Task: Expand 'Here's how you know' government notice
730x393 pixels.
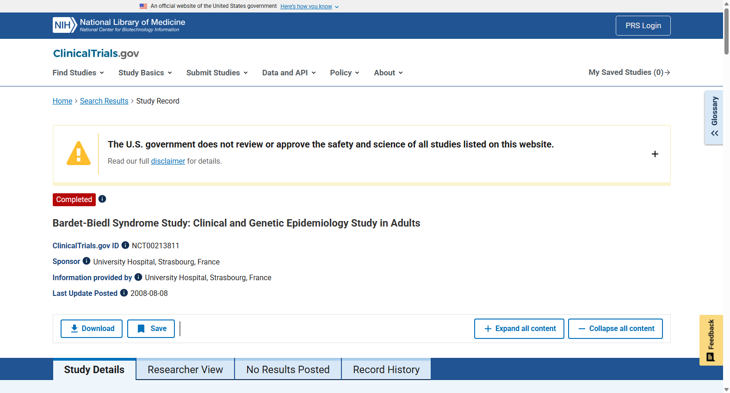Action: pos(309,6)
